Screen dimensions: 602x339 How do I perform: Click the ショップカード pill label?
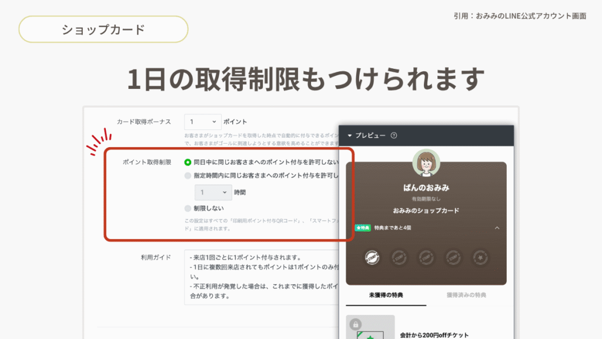click(103, 29)
